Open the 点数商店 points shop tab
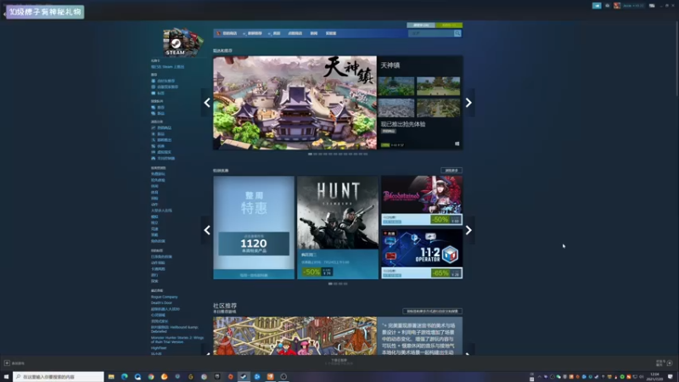This screenshot has height=382, width=679. [x=295, y=33]
